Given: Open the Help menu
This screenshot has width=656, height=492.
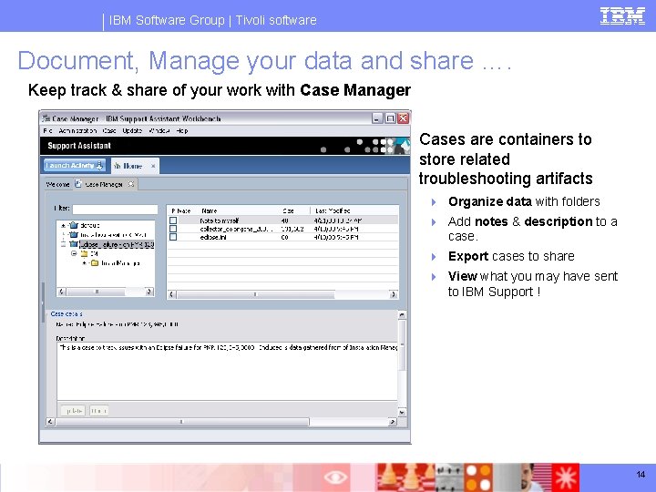Looking at the screenshot, I should click(182, 131).
